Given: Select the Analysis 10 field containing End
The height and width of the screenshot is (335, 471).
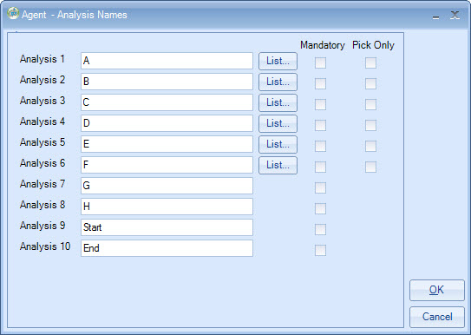Looking at the screenshot, I should click(x=167, y=248).
